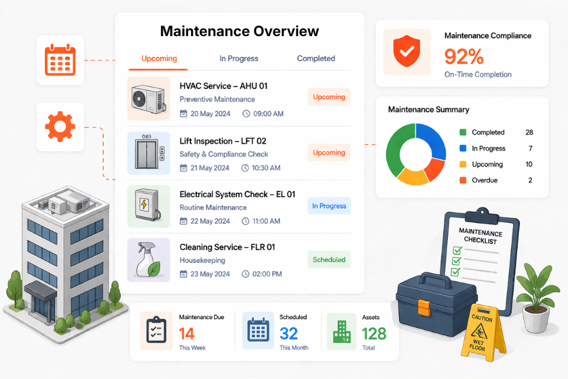Open the orange calendar icon tile
Image resolution: width=568 pixels, height=379 pixels.
60,60
